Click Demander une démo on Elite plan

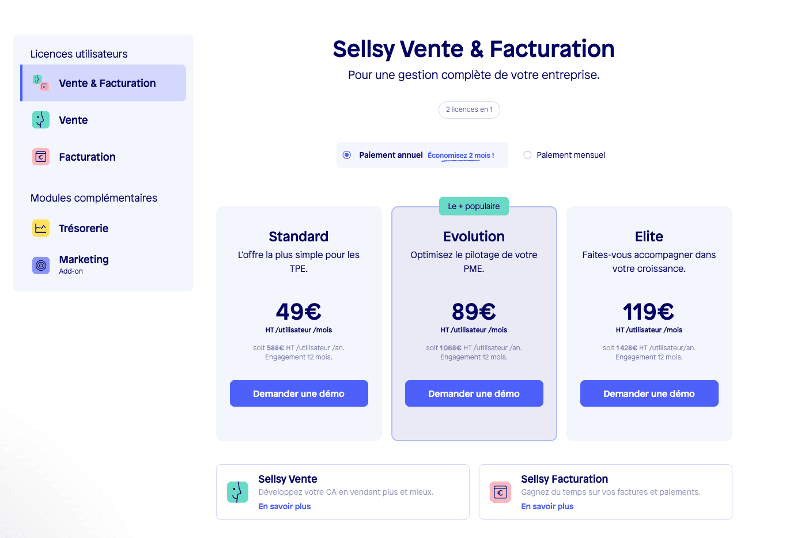tap(649, 393)
